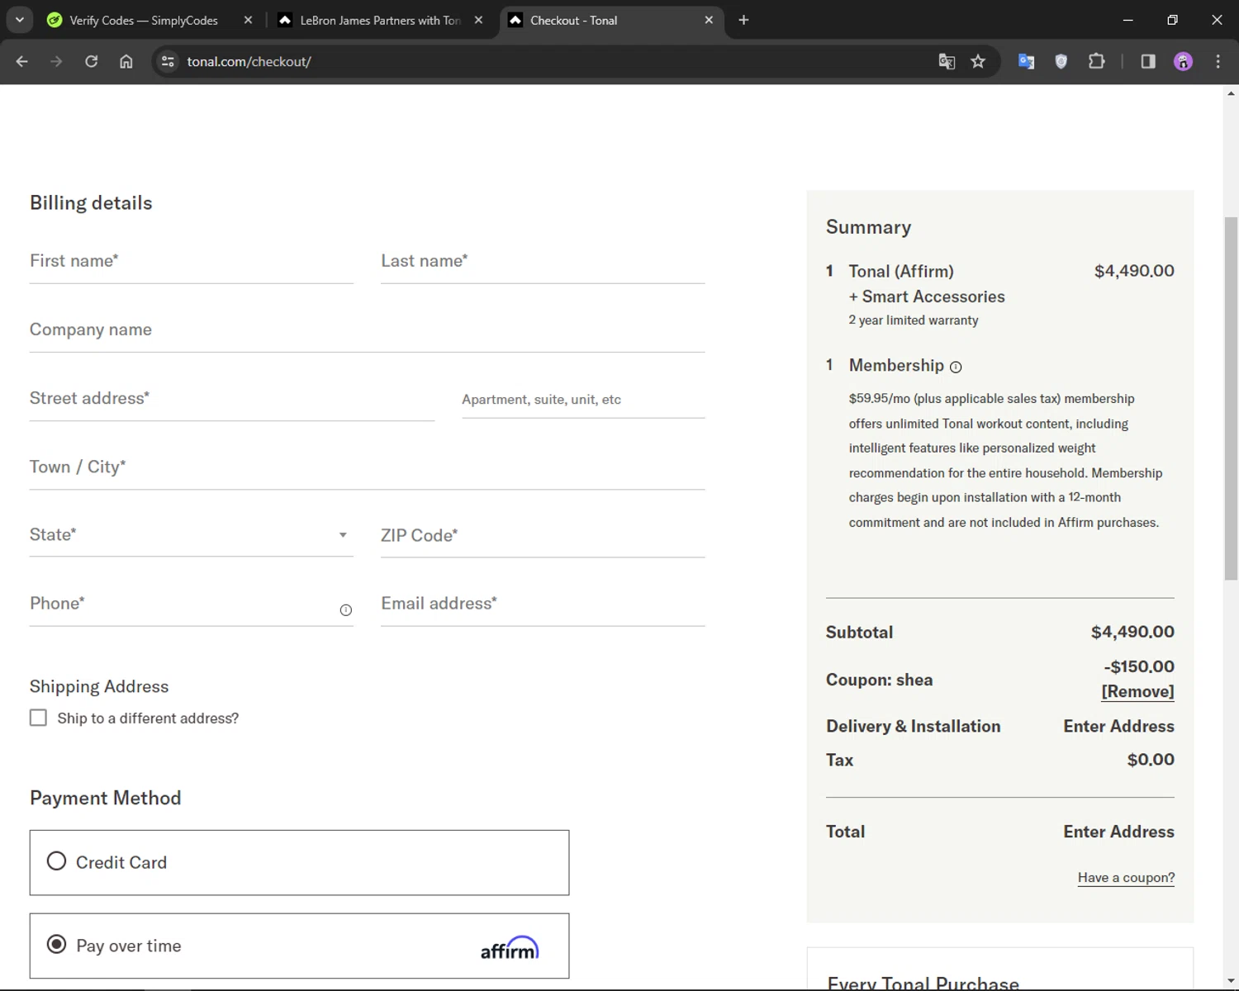Click the scrollbar down arrow
Screen dimensions: 1239x991
[x=1231, y=981]
